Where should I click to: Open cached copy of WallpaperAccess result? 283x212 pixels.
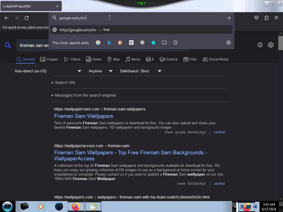219,184
